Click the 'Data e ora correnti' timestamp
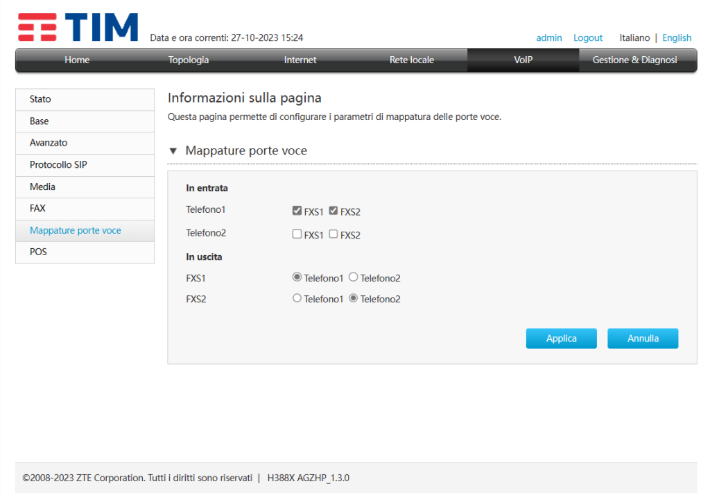Screen dimensions: 710x502 click(x=227, y=38)
